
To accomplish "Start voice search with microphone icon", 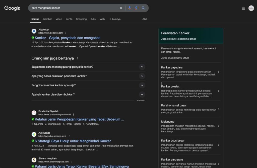I will 130,8.
